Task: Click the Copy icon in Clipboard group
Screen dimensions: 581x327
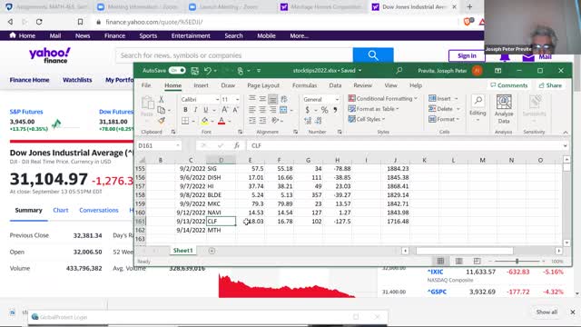Action: click(162, 110)
